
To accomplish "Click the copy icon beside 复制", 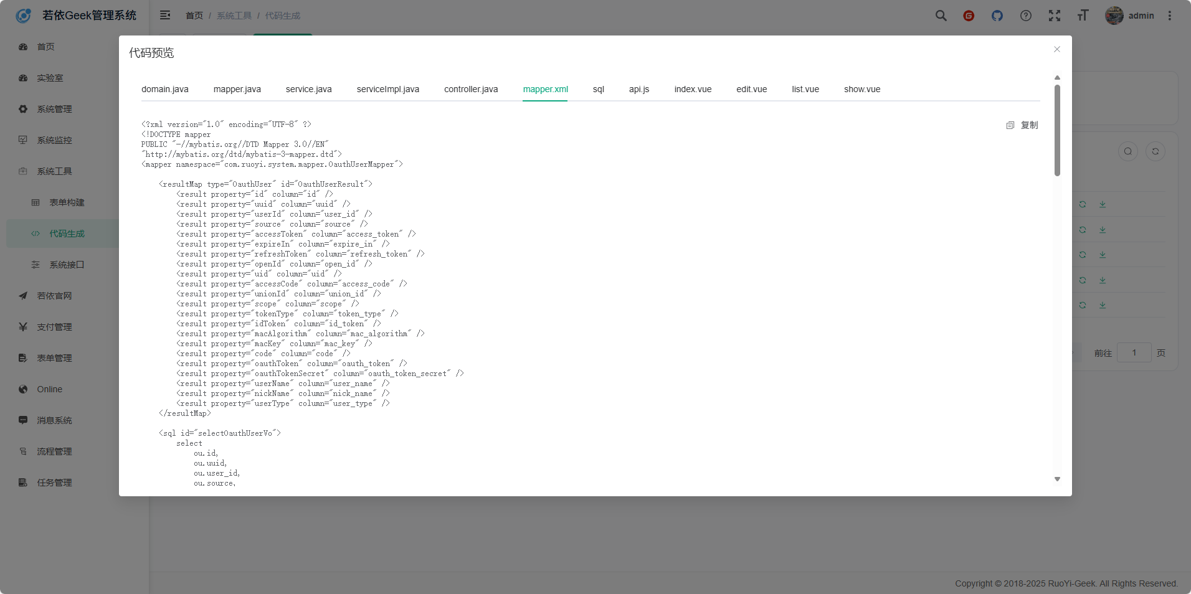I will click(1010, 125).
